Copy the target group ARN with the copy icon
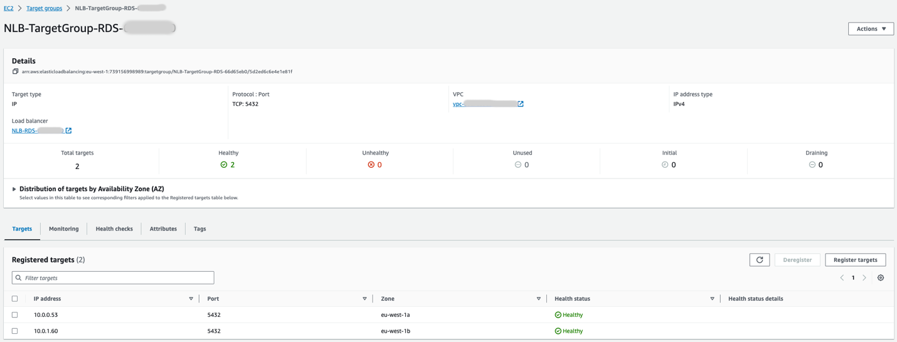 pyautogui.click(x=15, y=71)
